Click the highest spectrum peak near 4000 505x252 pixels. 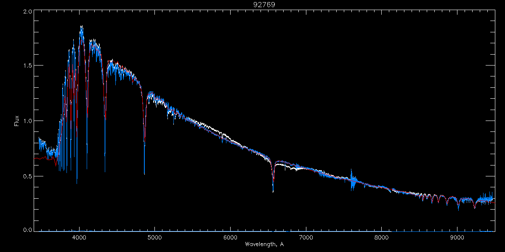point(81,26)
